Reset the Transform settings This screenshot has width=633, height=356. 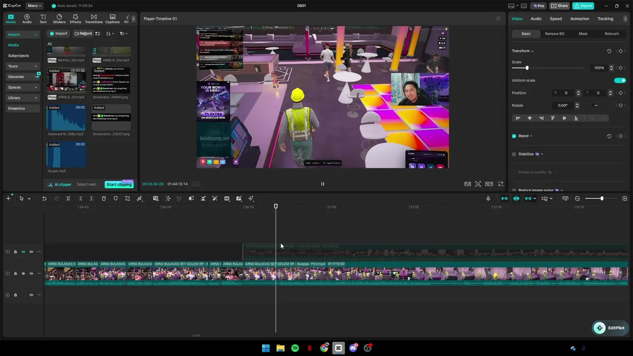(x=609, y=51)
